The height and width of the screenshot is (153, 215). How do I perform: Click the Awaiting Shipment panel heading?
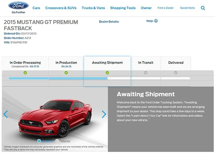tap(146, 94)
